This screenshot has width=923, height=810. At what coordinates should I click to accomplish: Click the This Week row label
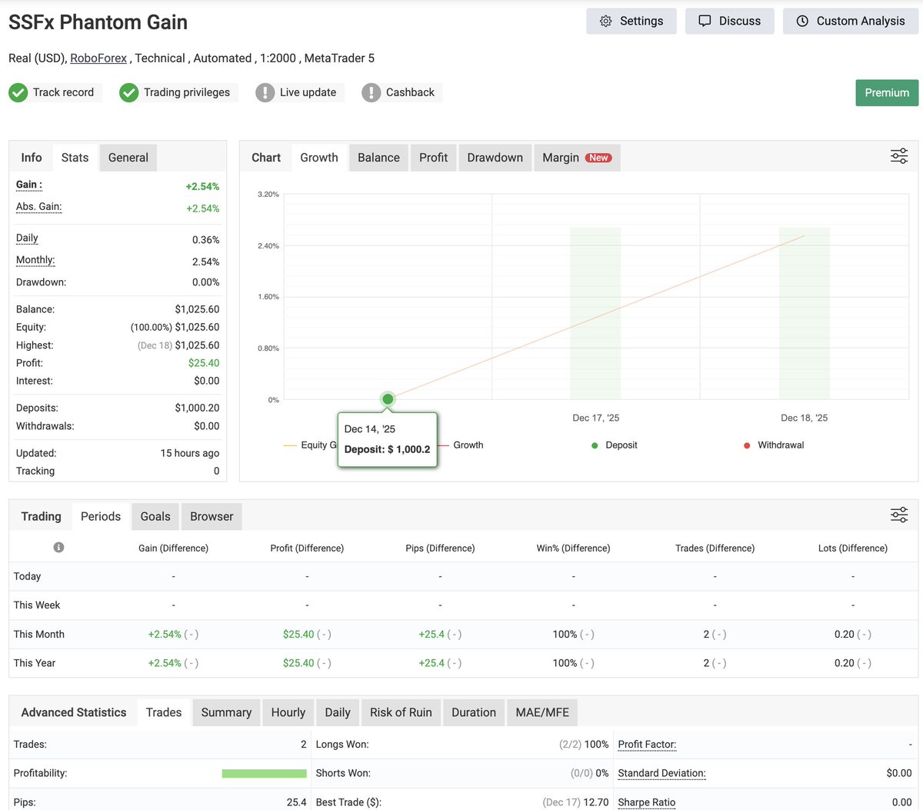tap(37, 605)
